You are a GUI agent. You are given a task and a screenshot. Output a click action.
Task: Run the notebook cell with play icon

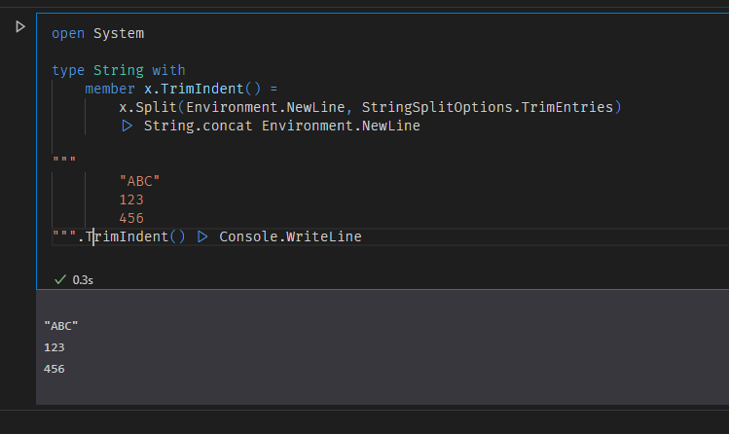(20, 27)
